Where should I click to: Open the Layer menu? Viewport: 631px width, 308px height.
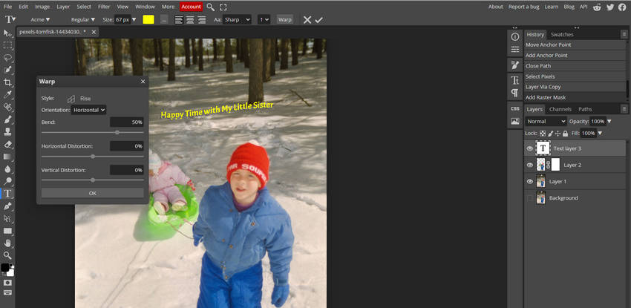click(x=63, y=7)
